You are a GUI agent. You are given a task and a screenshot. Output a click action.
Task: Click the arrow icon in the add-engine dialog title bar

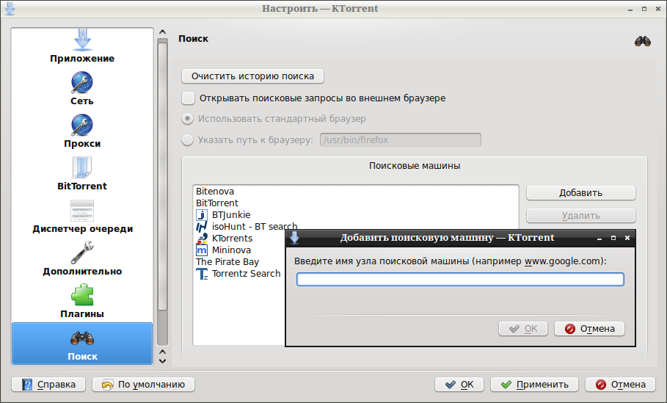[x=294, y=238]
